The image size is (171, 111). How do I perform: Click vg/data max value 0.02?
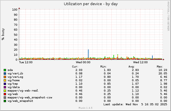point(164,87)
